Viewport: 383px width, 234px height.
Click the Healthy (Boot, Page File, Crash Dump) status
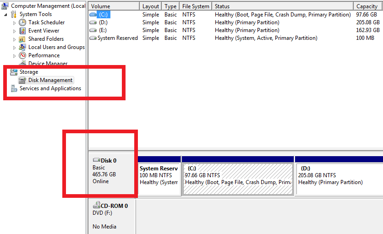283,15
